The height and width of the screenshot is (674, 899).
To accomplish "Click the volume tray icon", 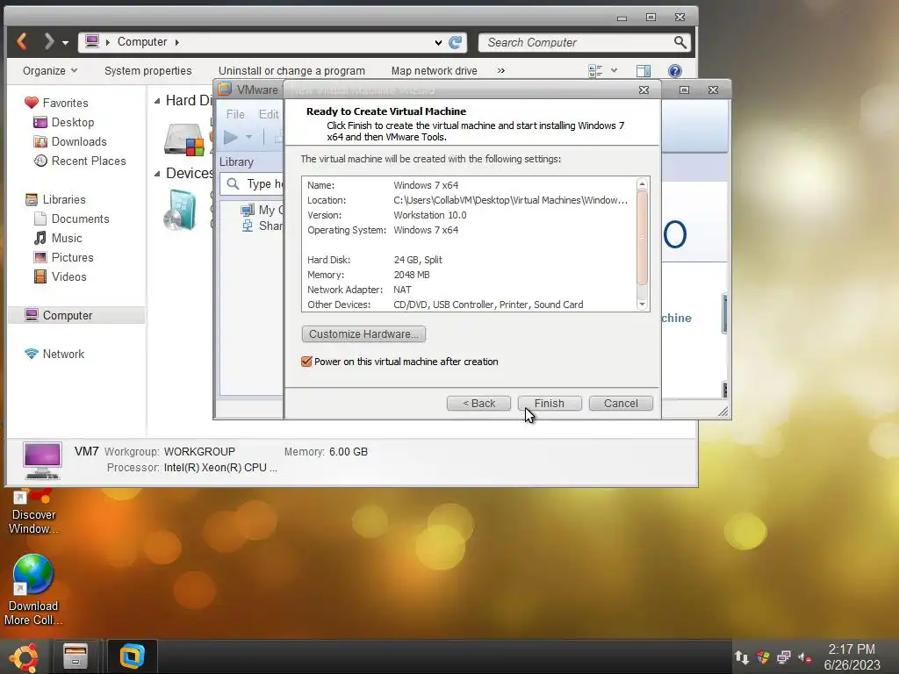I will [x=805, y=657].
